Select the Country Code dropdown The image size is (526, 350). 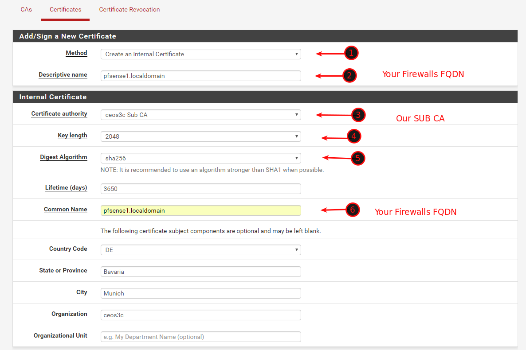(200, 250)
